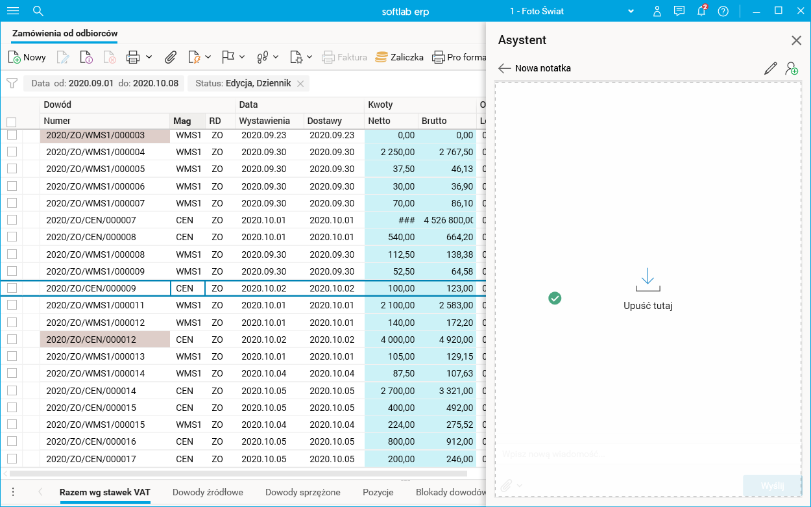The width and height of the screenshot is (811, 507).
Task: Click the add user icon in Asystent
Action: (792, 68)
